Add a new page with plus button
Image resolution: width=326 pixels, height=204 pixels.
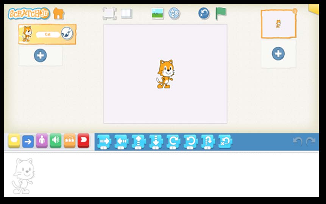(278, 53)
